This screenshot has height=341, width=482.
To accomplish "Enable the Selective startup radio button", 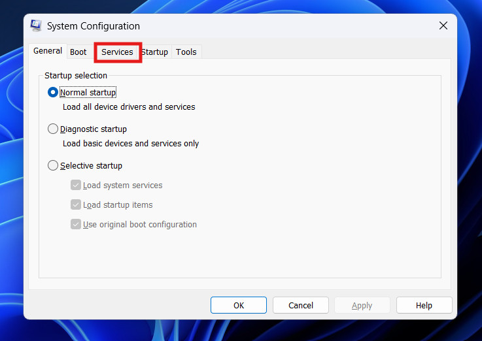I will 53,166.
